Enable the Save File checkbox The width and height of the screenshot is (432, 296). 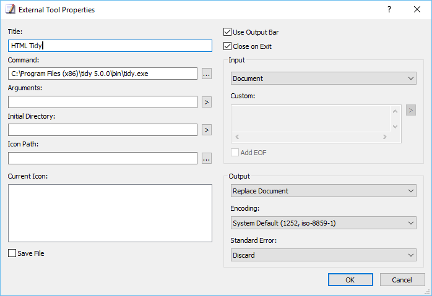click(x=12, y=253)
